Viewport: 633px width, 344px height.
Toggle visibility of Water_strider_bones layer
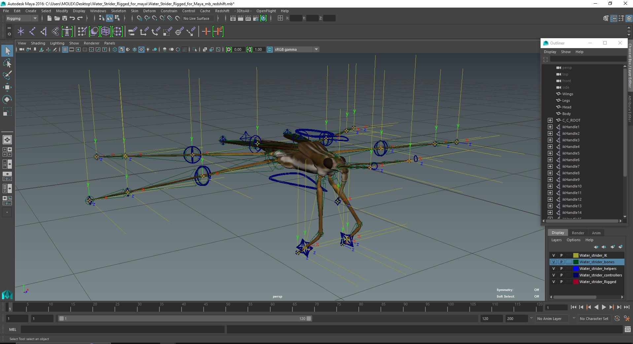(554, 262)
